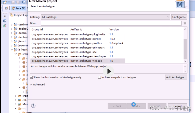Select the maven-archetype-webapp row

77,61
